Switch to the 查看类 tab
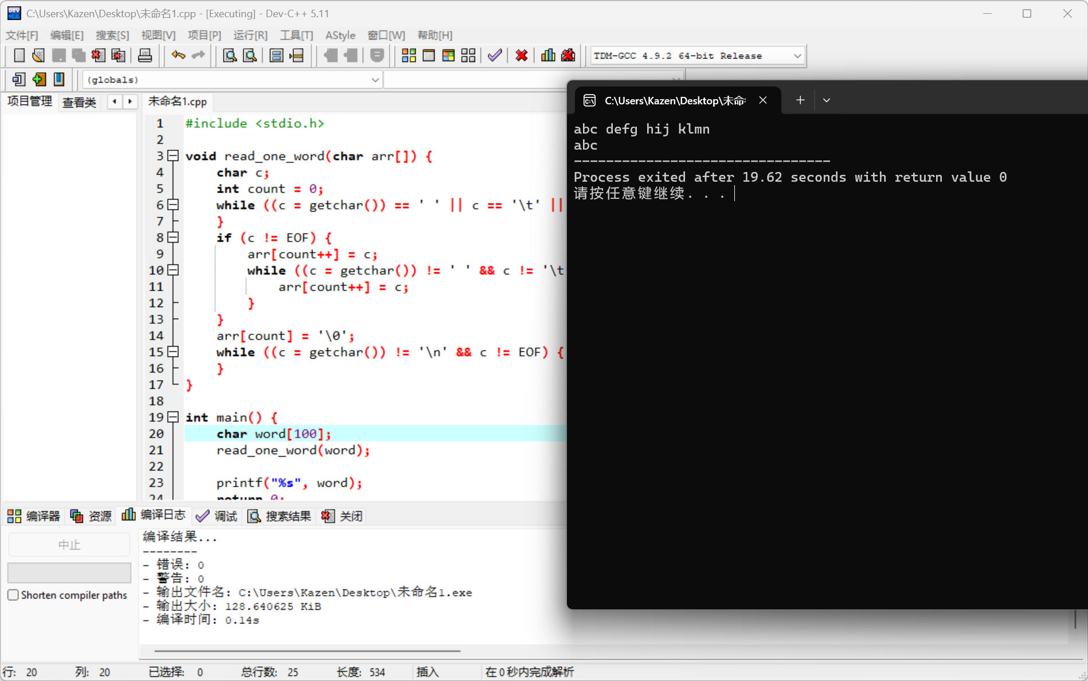This screenshot has height=681, width=1088. click(x=79, y=103)
